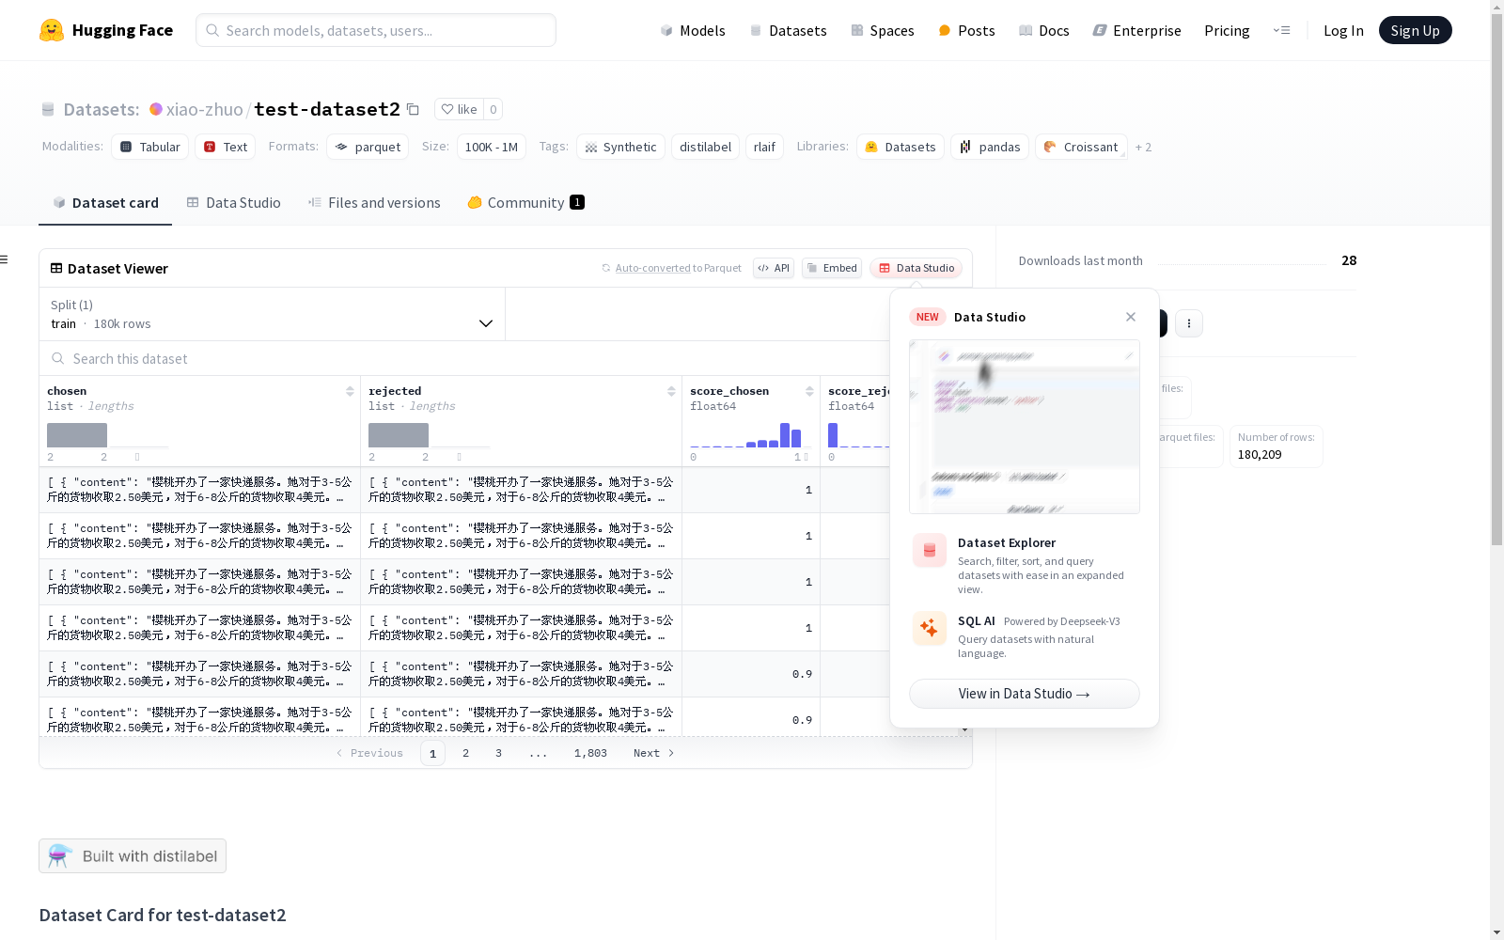This screenshot has height=940, width=1504.
Task: Open the Pricing page
Action: pyautogui.click(x=1227, y=30)
